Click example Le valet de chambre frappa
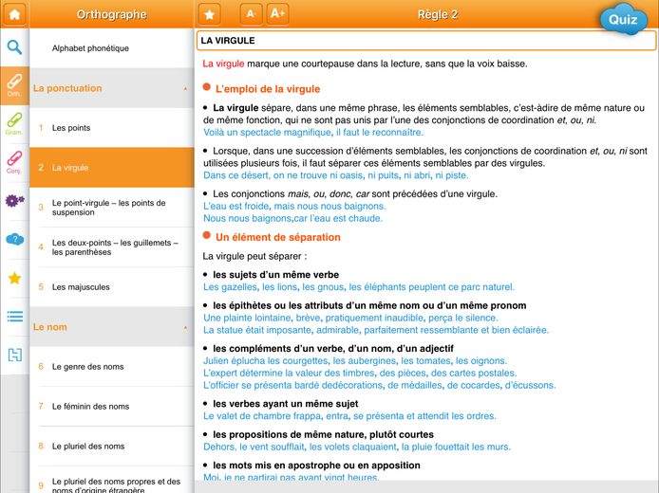The height and width of the screenshot is (493, 659). pyautogui.click(x=349, y=416)
